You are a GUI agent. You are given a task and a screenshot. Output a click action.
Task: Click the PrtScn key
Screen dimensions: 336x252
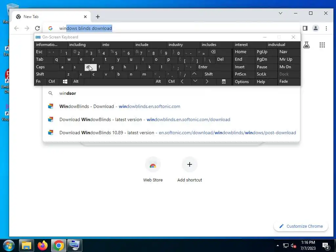click(244, 74)
